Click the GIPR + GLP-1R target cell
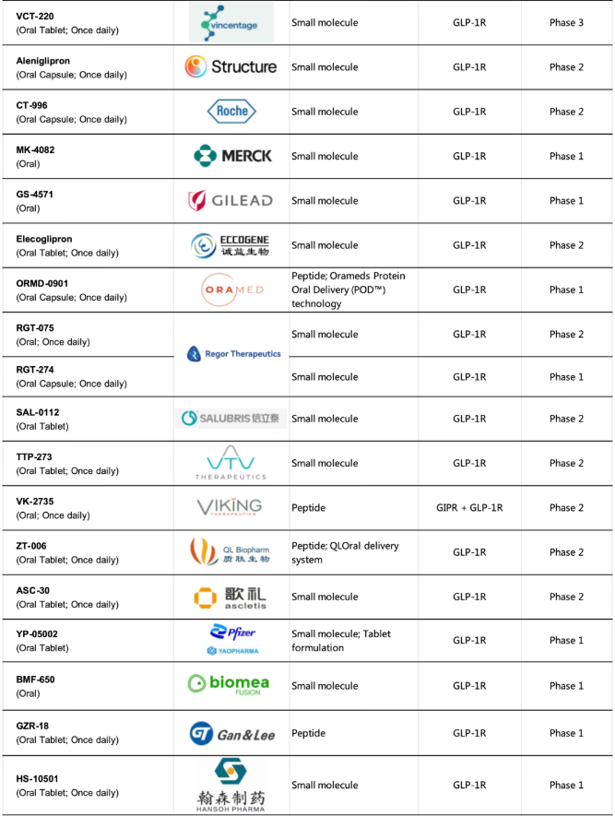Image resolution: width=615 pixels, height=816 pixels. coord(469,508)
